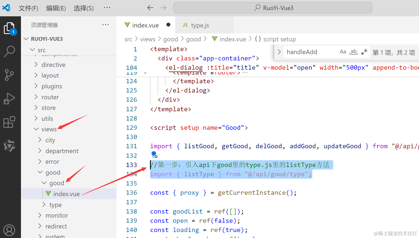Navigate back with the left arrow
The width and height of the screenshot is (419, 238).
click(x=150, y=8)
